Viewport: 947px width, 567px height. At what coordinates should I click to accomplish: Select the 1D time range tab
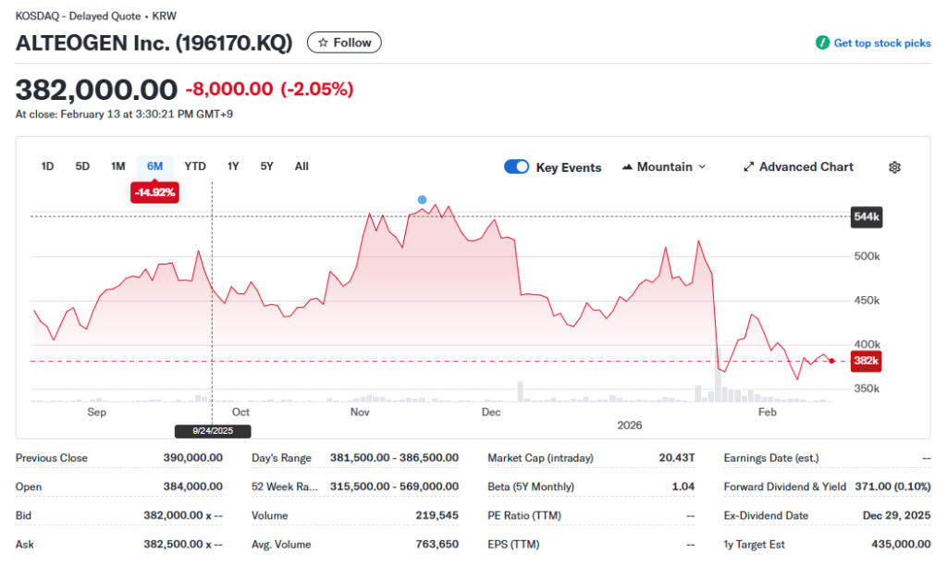pos(47,166)
